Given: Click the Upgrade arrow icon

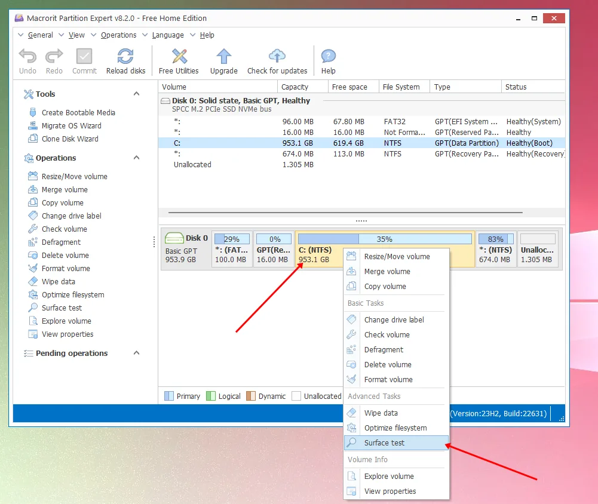Looking at the screenshot, I should tap(224, 57).
